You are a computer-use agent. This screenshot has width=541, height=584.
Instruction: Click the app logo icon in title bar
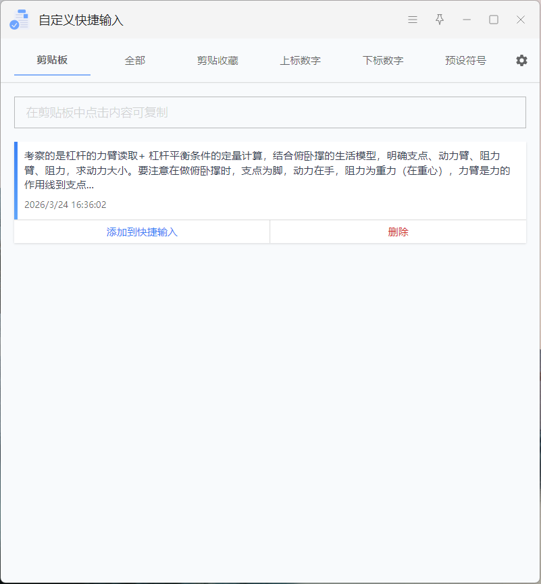coord(19,20)
